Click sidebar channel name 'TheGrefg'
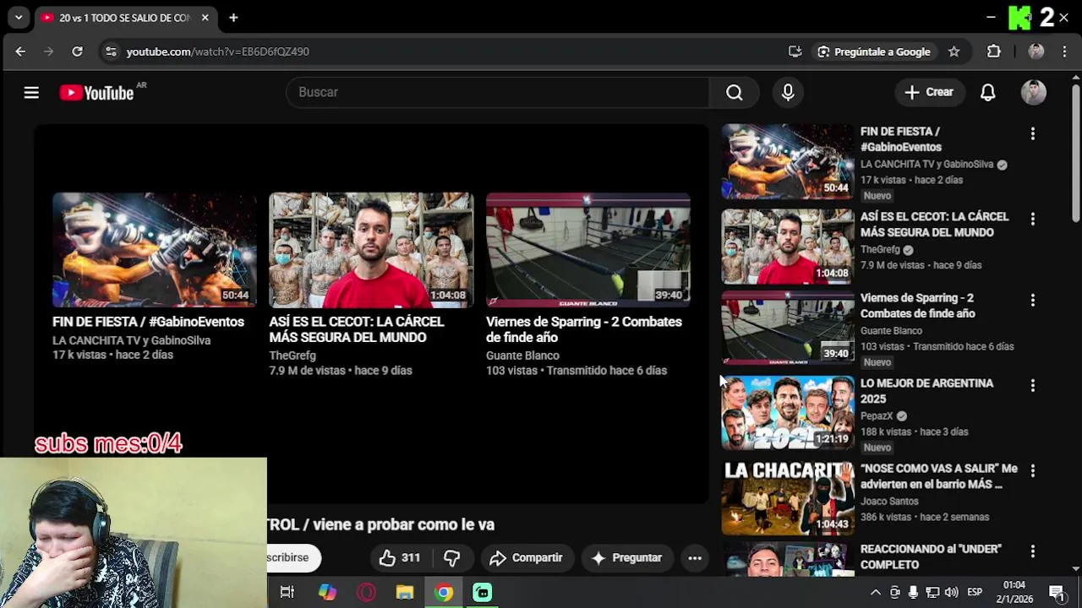This screenshot has height=608, width=1082. (880, 250)
